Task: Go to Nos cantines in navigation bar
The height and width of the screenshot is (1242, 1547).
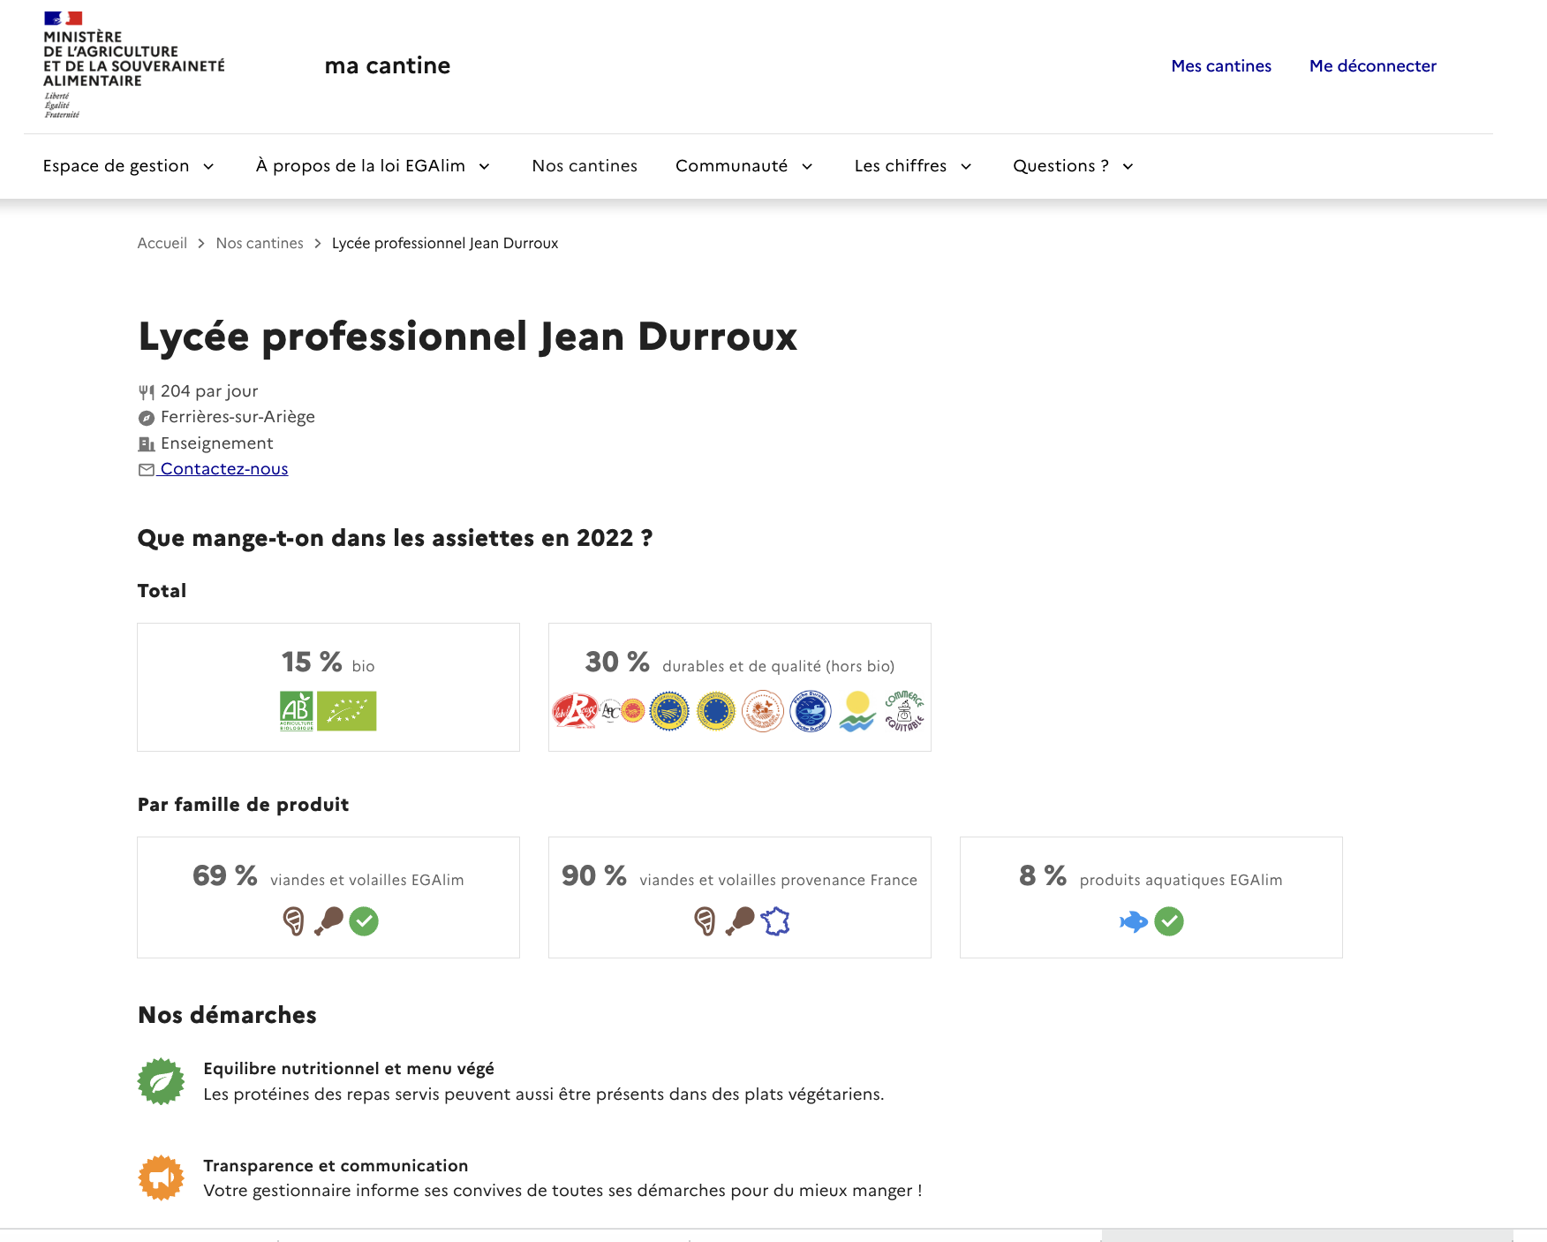Action: (585, 166)
